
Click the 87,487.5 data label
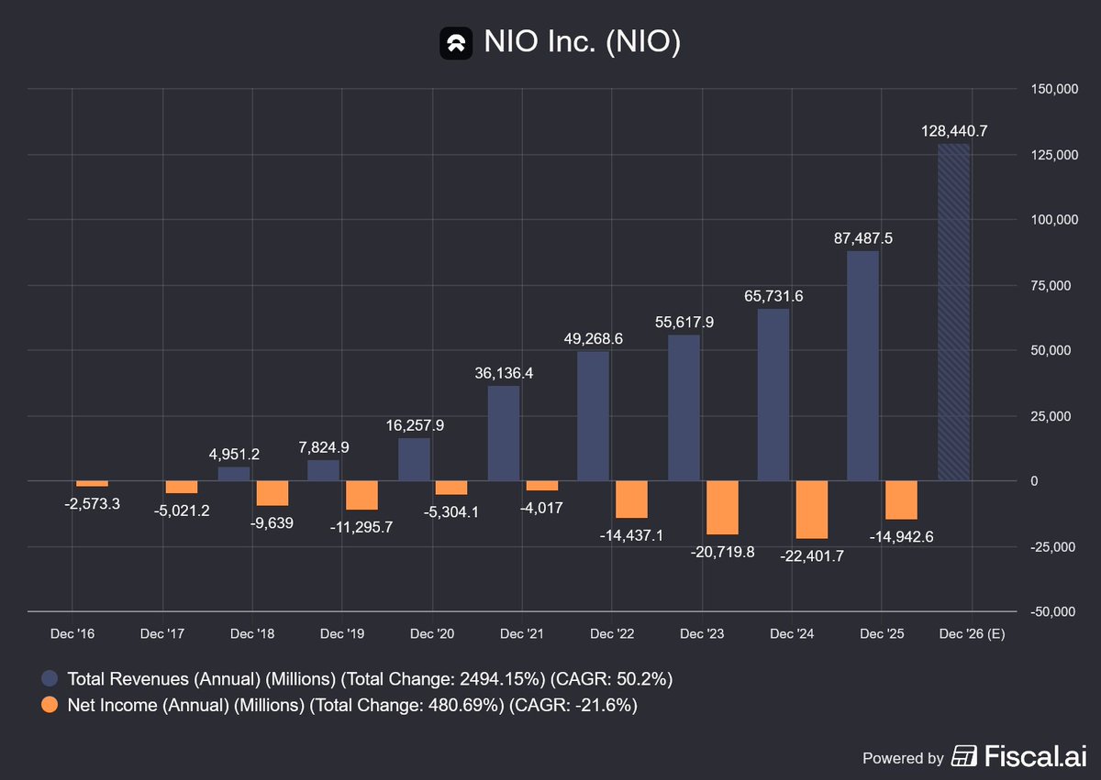pyautogui.click(x=863, y=238)
